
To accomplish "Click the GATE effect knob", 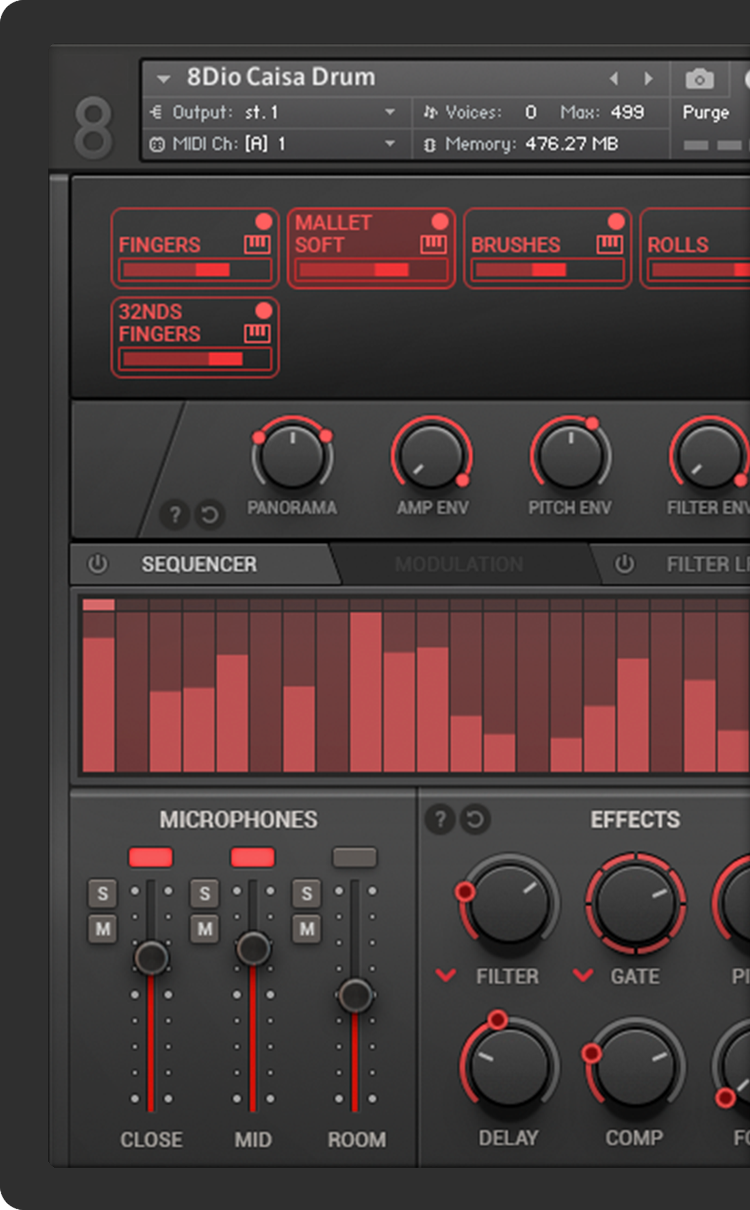I will click(635, 903).
